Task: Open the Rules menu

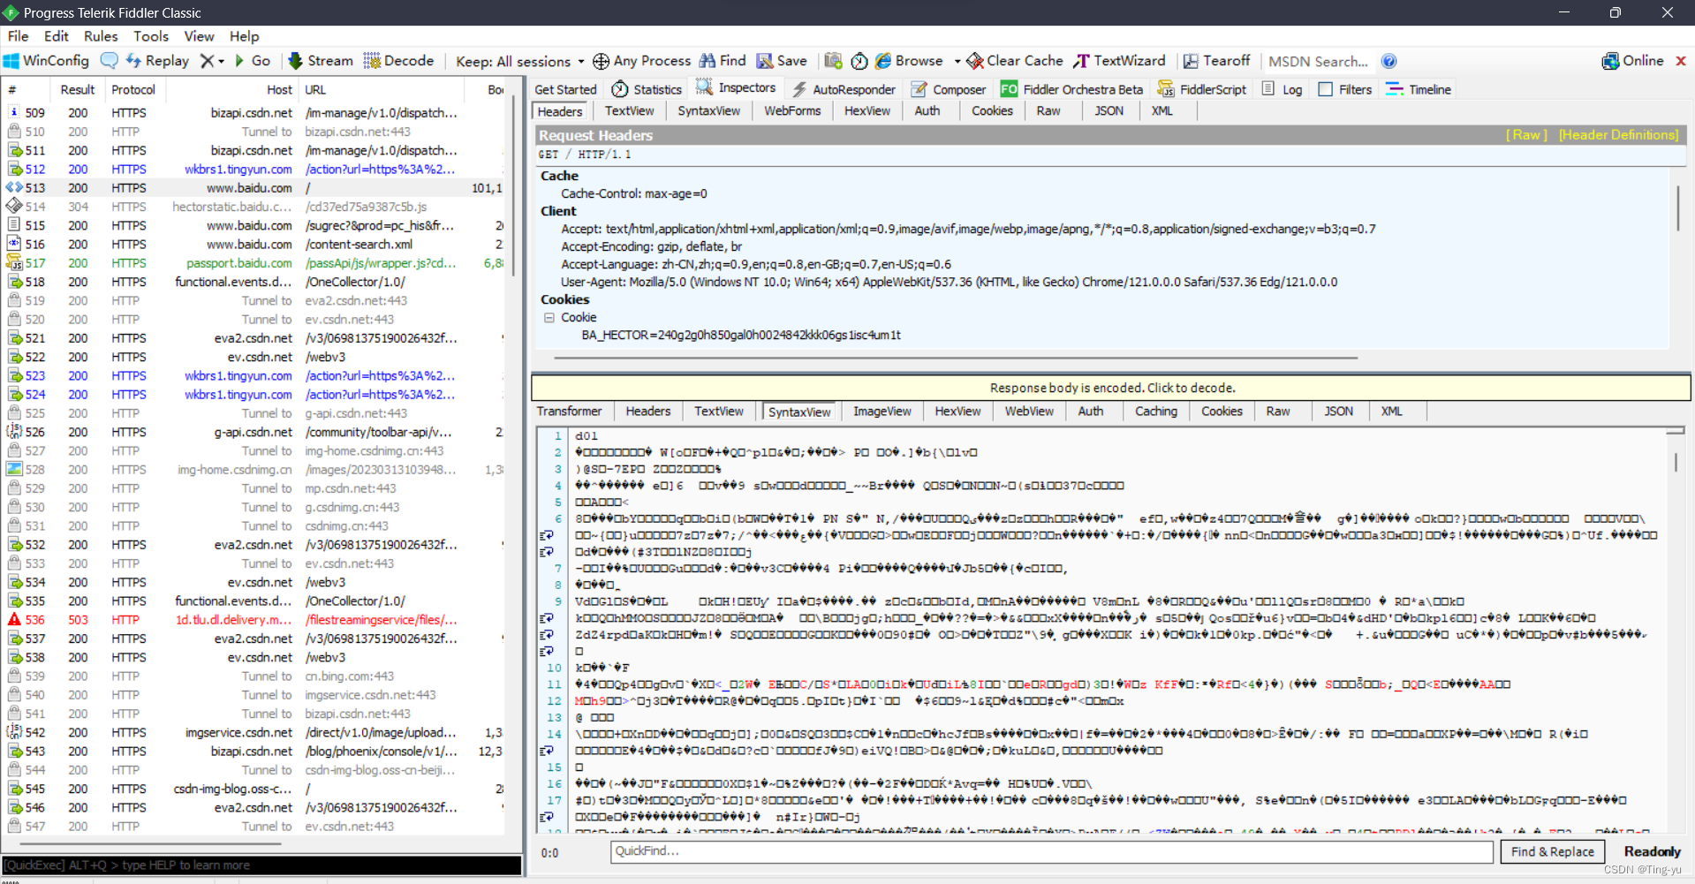Action: tap(101, 36)
